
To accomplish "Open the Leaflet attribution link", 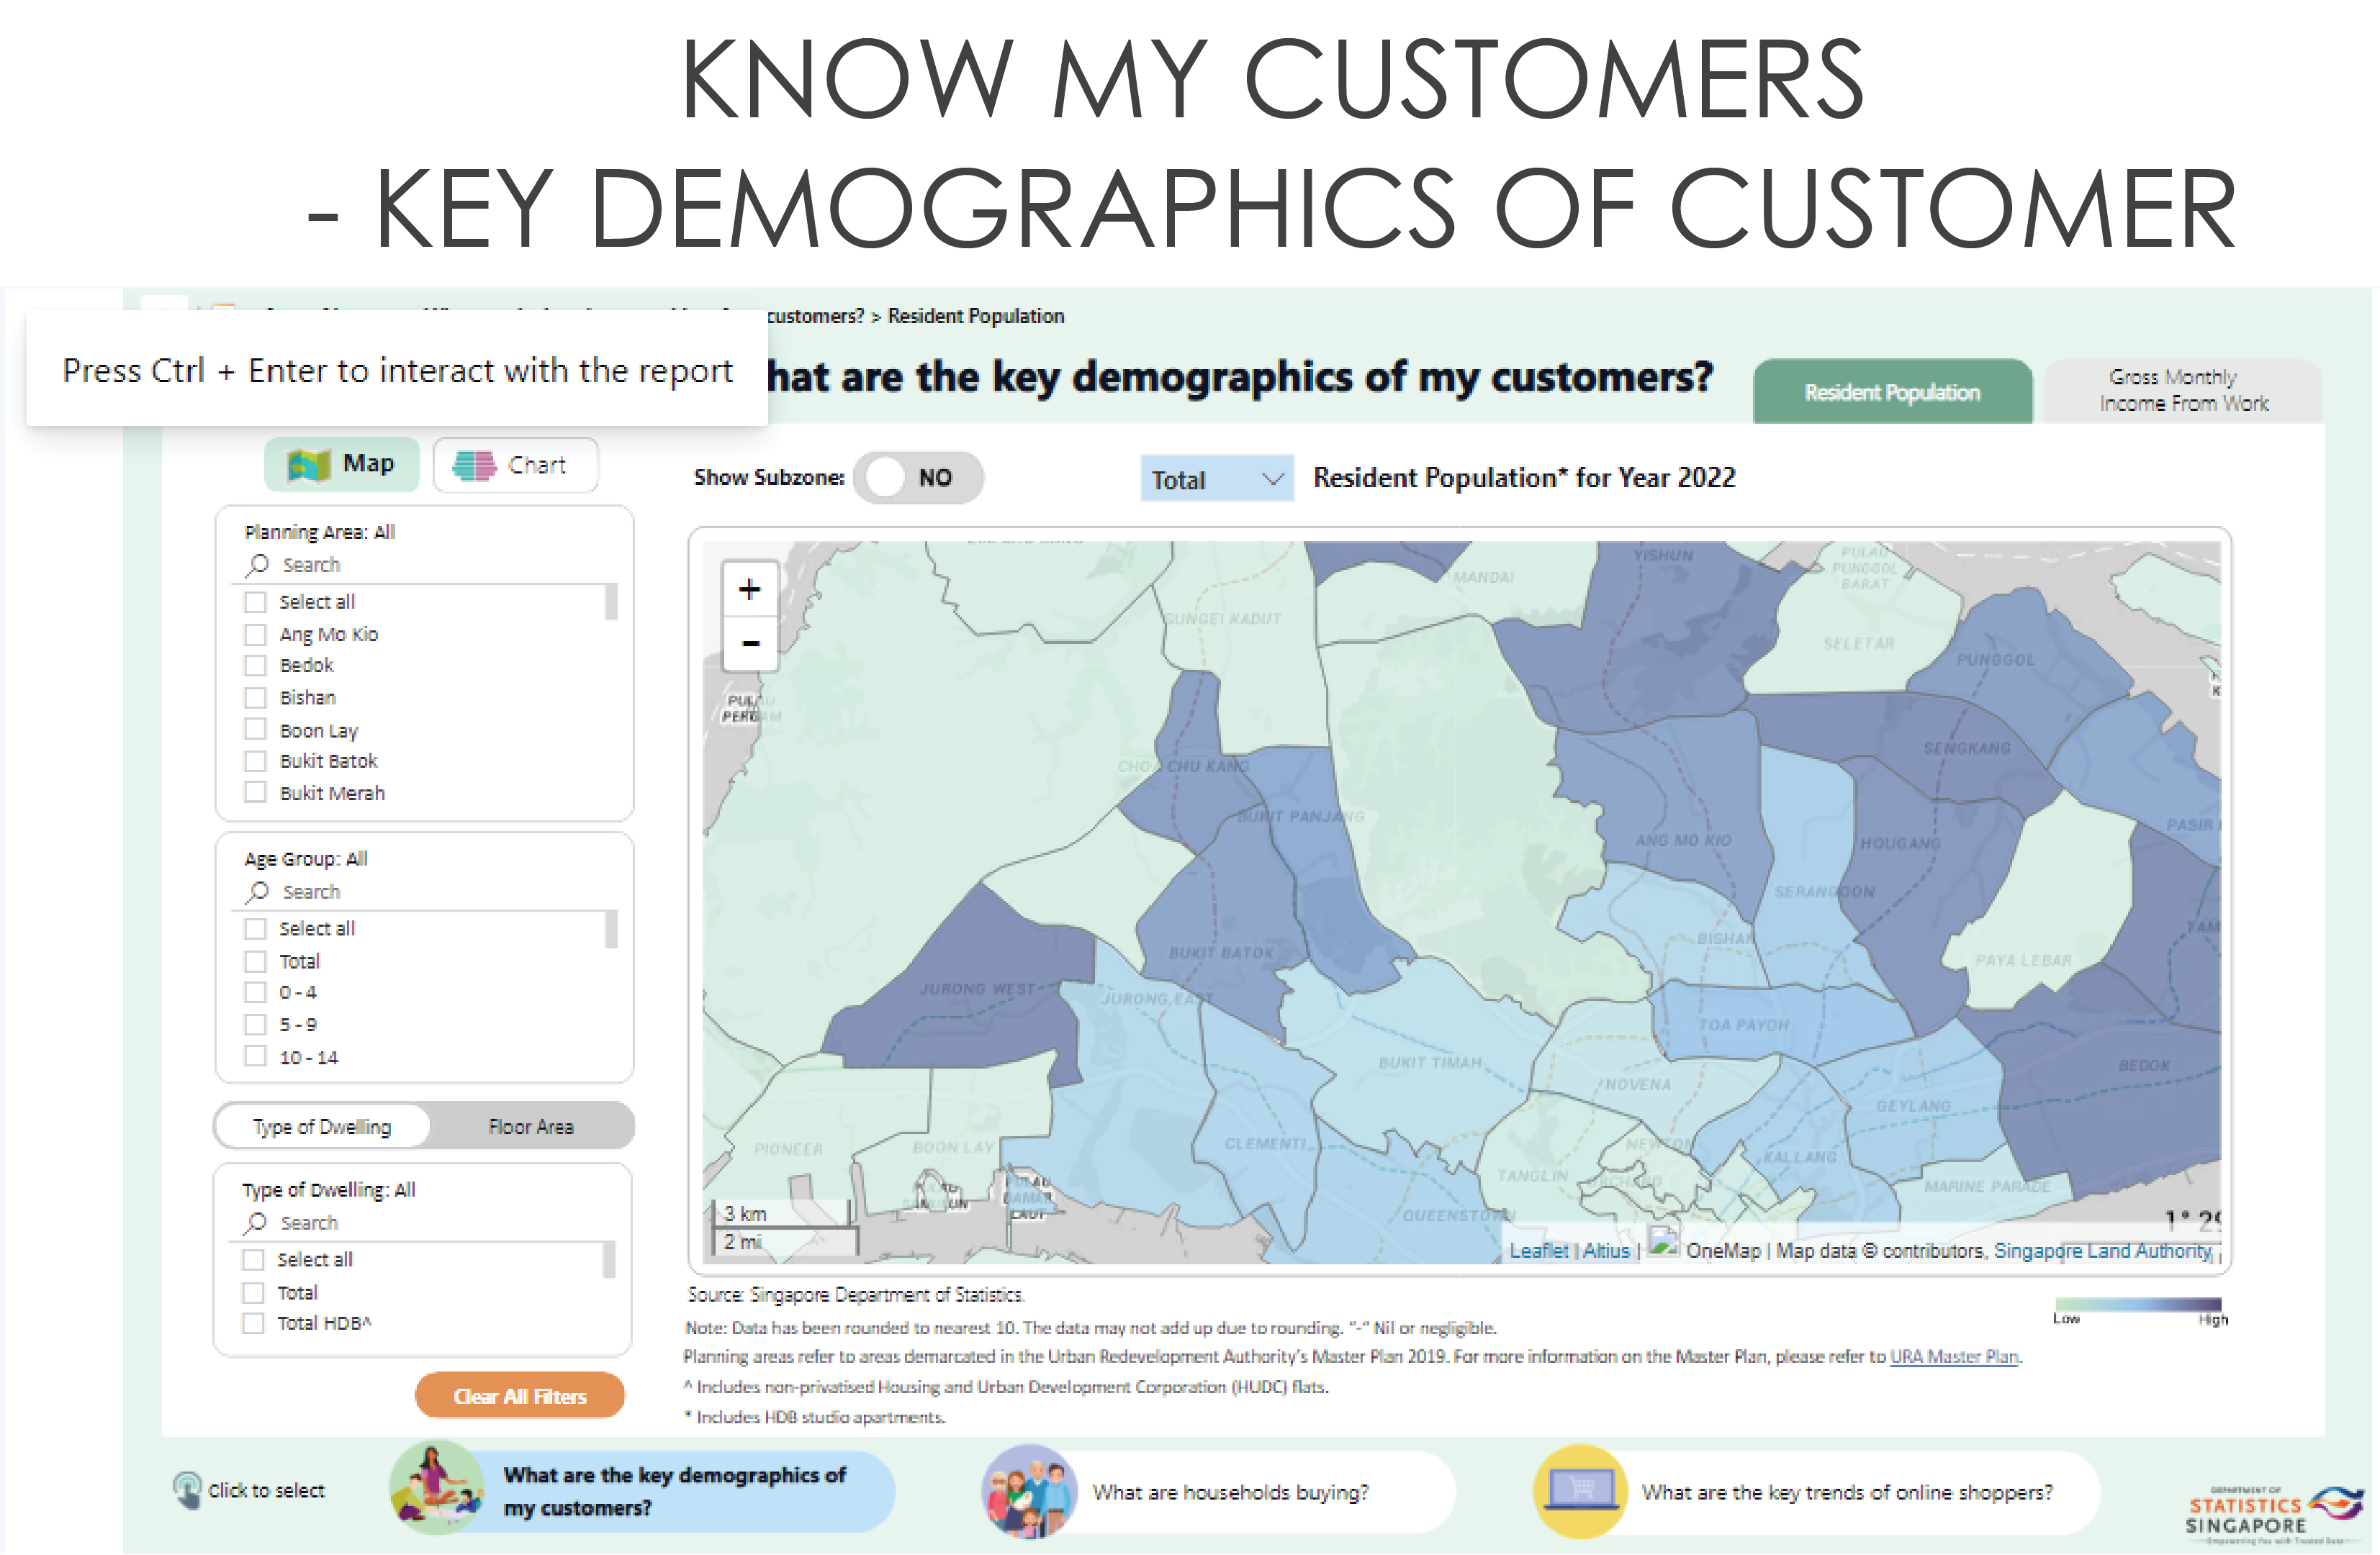I will (1538, 1250).
